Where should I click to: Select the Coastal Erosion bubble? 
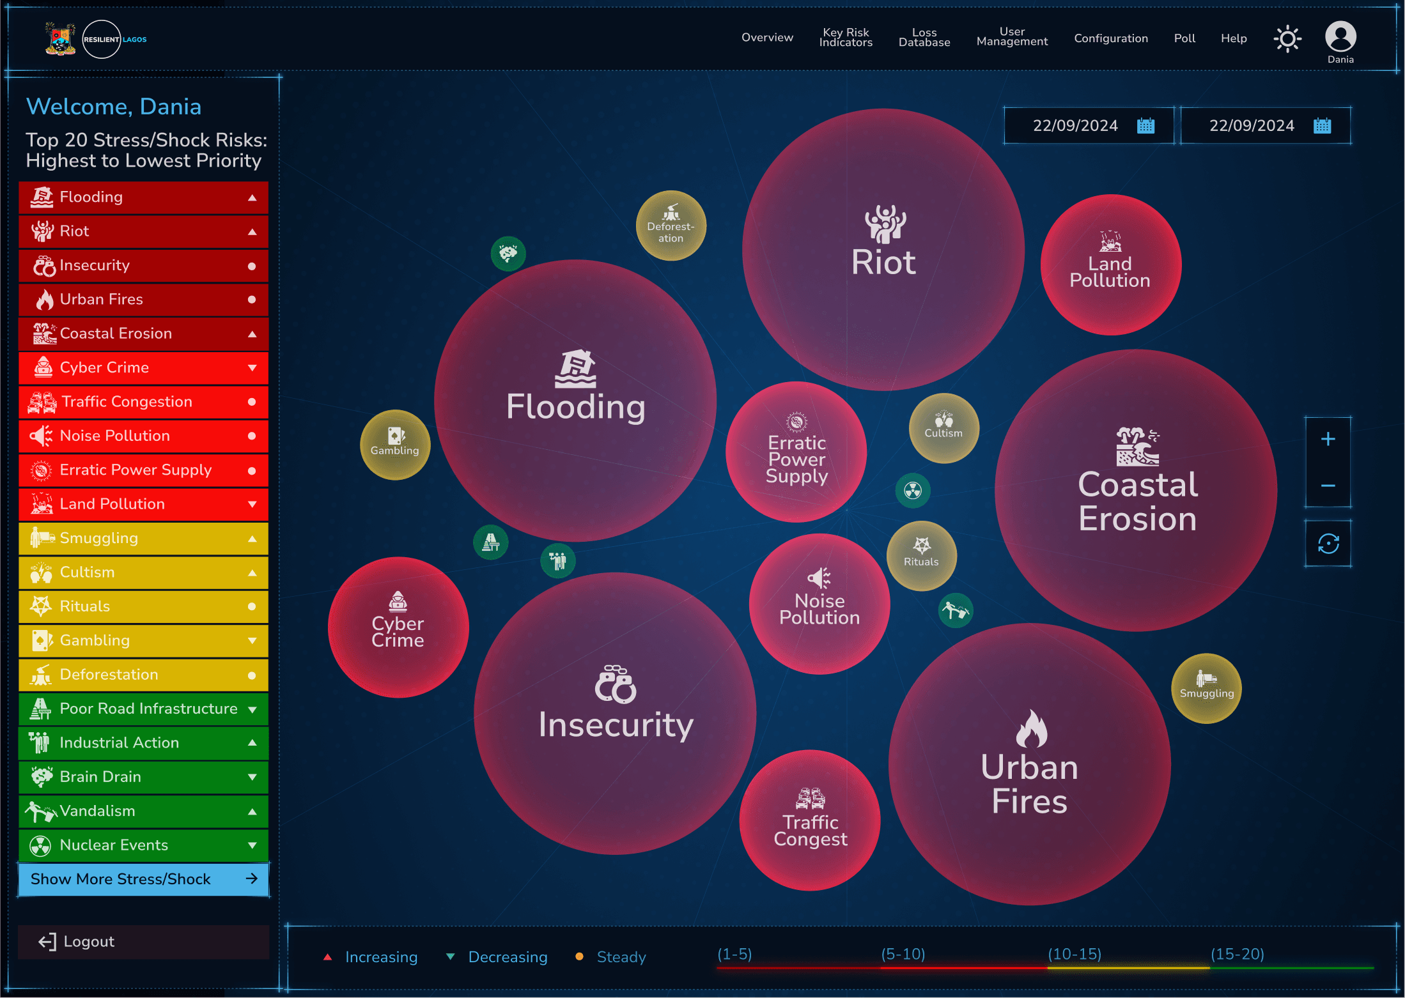click(x=1136, y=490)
